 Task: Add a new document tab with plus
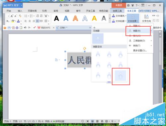[x=94, y=28]
